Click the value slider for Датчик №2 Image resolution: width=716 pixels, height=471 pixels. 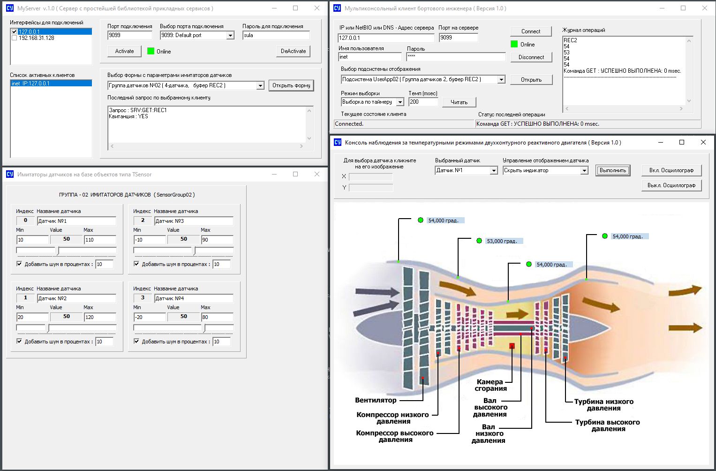click(47, 328)
